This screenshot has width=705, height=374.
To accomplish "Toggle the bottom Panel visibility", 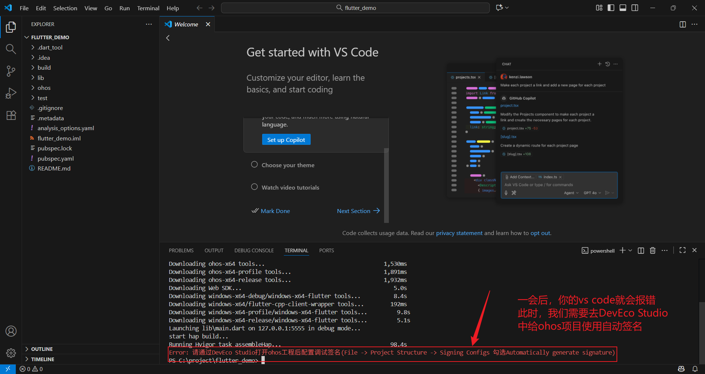I will [623, 8].
